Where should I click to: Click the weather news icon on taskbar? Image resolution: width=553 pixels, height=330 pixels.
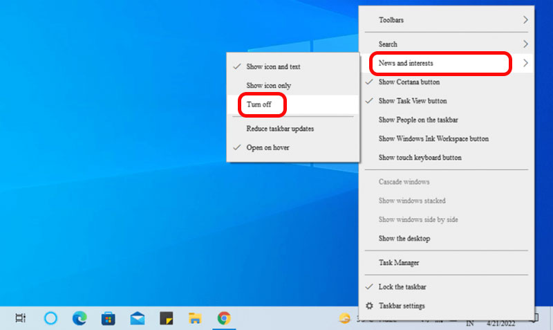(x=344, y=318)
